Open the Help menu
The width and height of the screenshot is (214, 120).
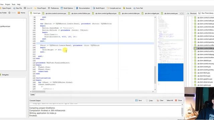[19, 4]
